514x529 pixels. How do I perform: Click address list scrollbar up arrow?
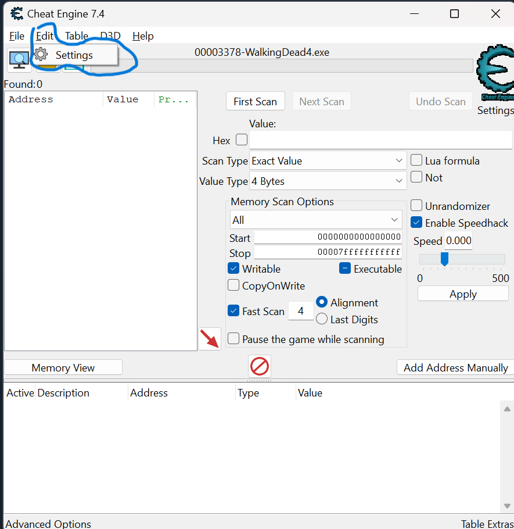(507, 409)
